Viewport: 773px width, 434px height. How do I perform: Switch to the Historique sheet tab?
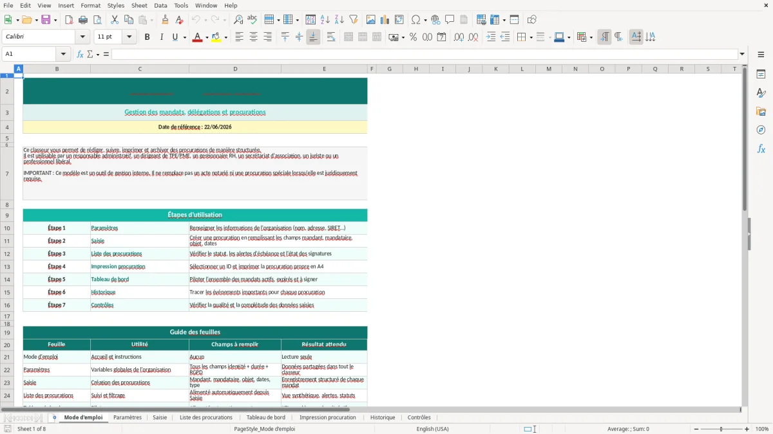click(383, 417)
